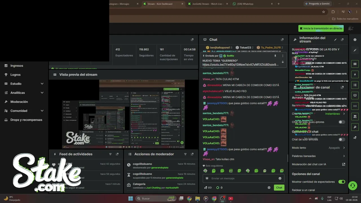The height and width of the screenshot is (203, 361).
Task: Open Modo lento setting showing Apagado
Action: pos(318,148)
